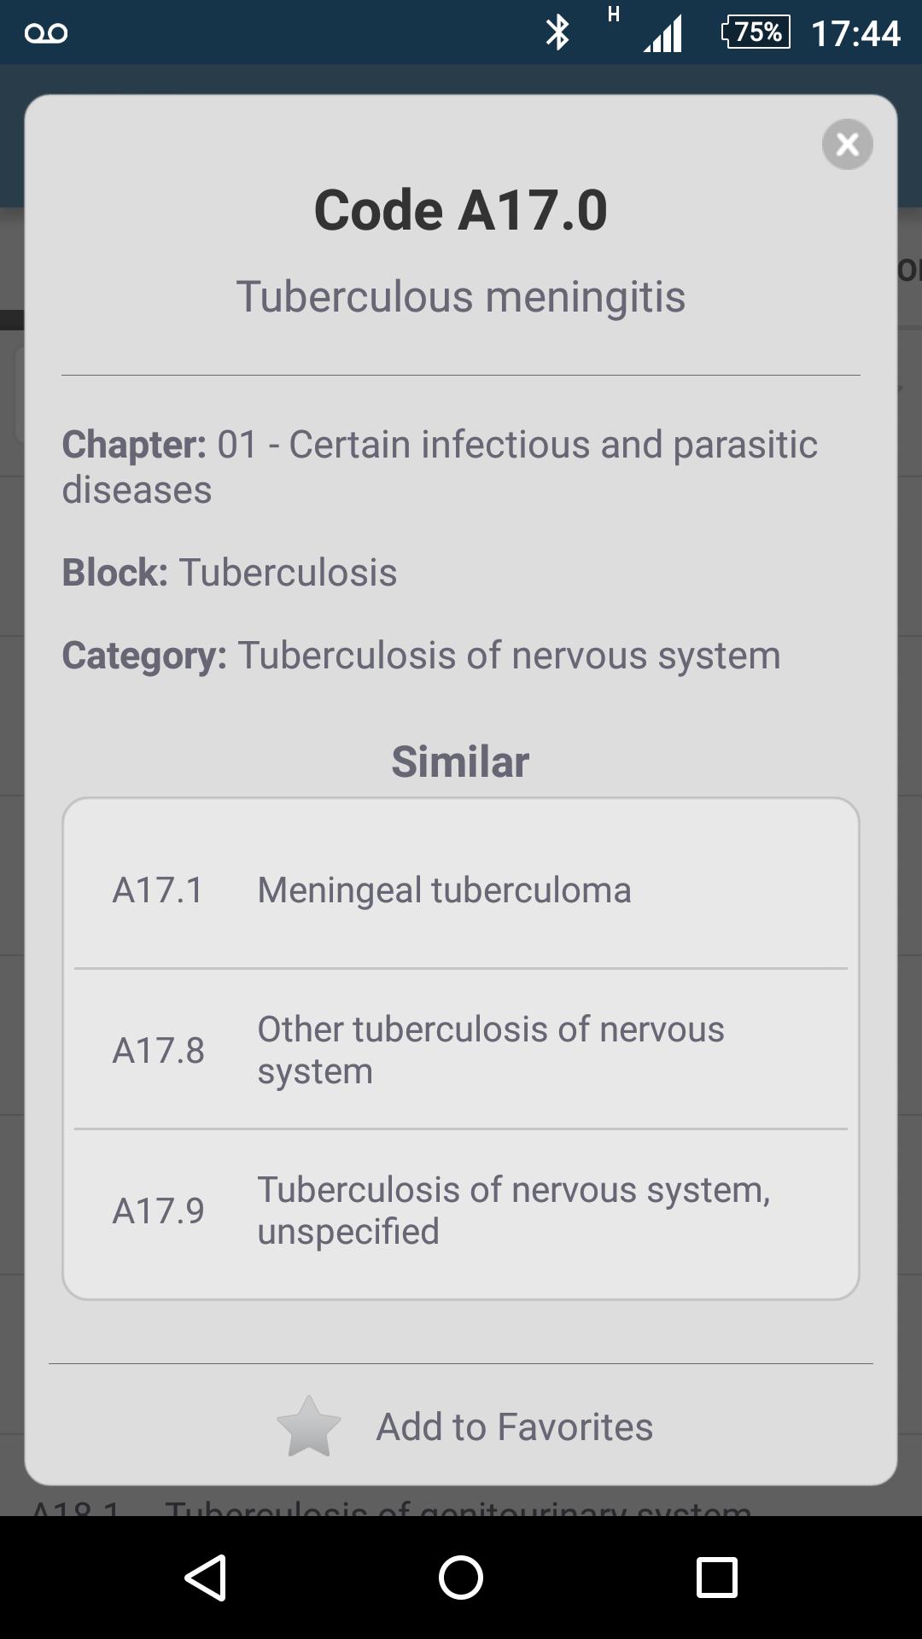Tap the Tuberculous meningitis subtitle
The height and width of the screenshot is (1639, 922).
pyautogui.click(x=461, y=296)
